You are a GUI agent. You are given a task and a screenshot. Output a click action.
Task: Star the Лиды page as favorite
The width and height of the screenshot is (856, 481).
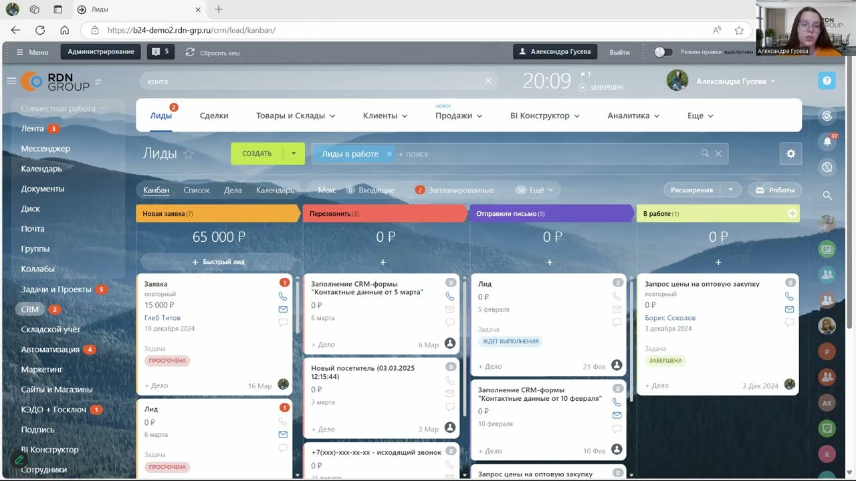tap(189, 154)
